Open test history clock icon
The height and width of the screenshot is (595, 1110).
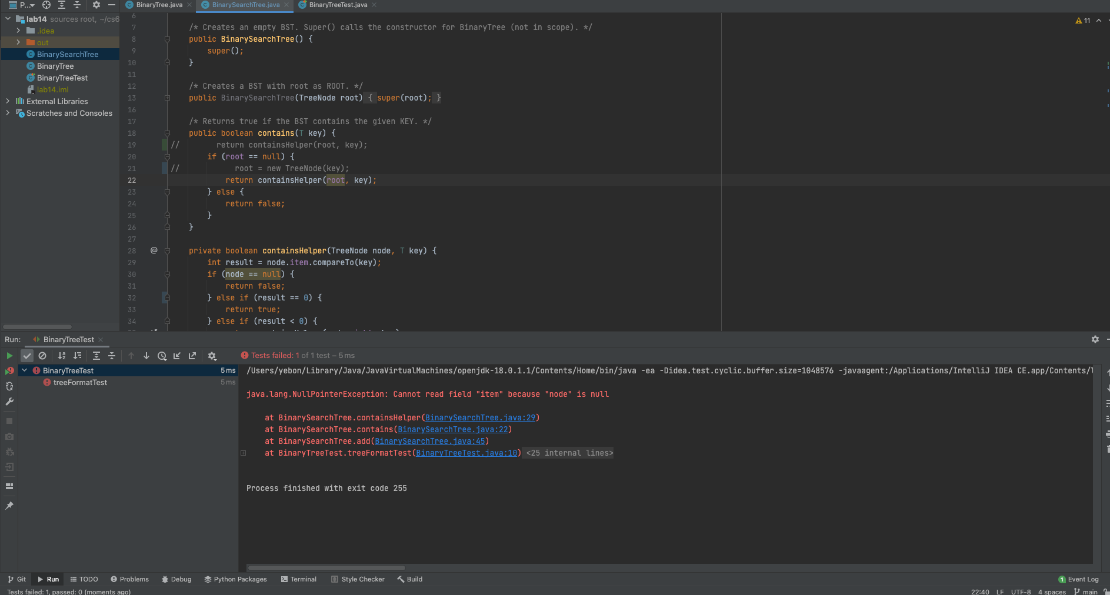(162, 356)
